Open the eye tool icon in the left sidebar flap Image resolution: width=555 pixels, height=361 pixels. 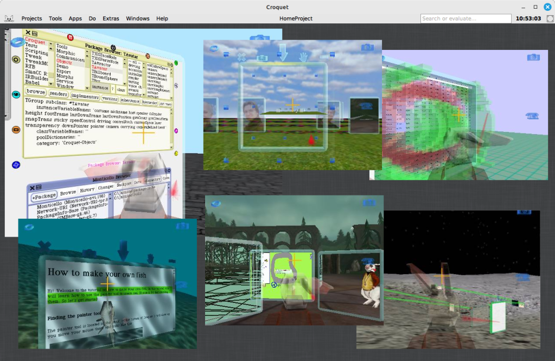(16, 93)
